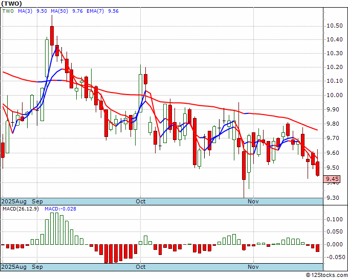Open the 12Stocks.com copyright link
The image size is (348, 279).
[x=327, y=275]
